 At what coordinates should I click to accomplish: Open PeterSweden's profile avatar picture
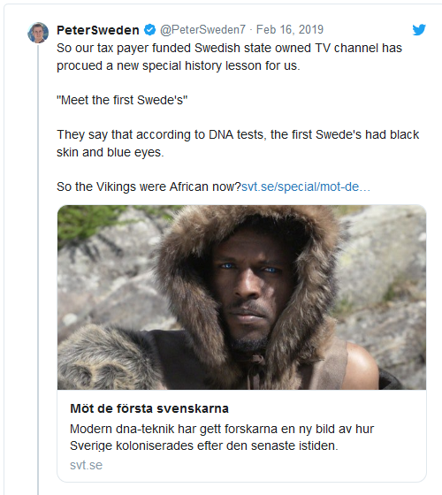(38, 33)
